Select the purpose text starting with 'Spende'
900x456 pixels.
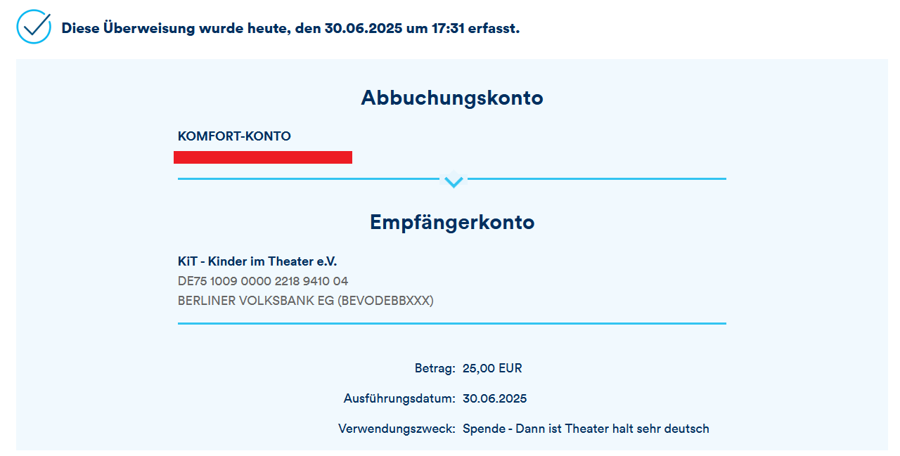[x=586, y=429]
